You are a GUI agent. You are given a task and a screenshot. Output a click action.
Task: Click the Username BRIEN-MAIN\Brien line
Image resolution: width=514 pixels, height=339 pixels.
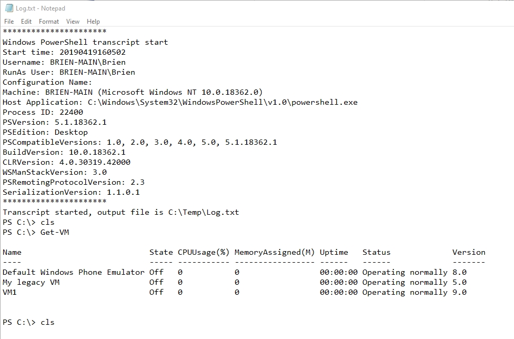64,62
